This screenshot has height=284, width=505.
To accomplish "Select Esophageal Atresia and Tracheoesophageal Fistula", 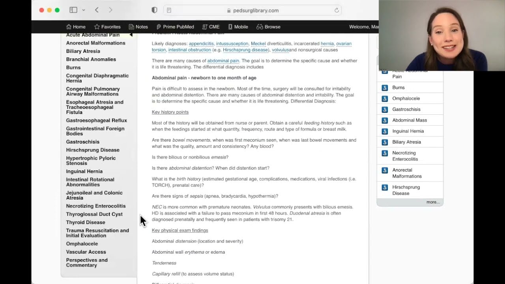I will click(95, 107).
